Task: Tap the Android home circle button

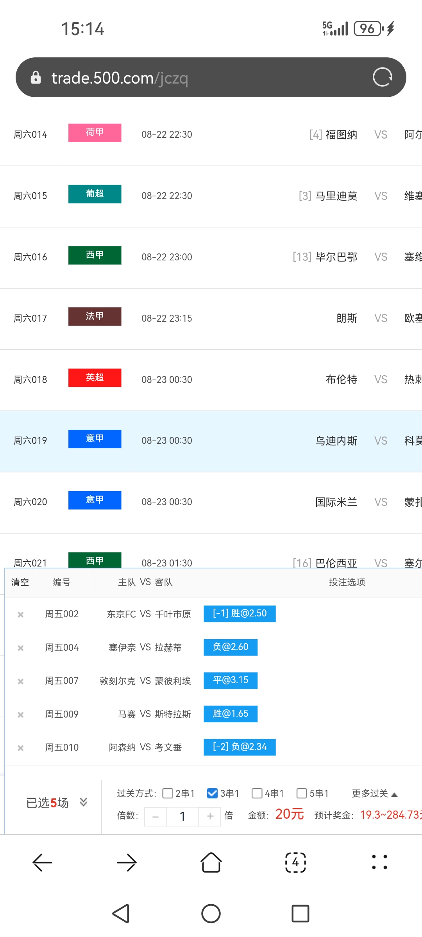Action: click(x=211, y=914)
